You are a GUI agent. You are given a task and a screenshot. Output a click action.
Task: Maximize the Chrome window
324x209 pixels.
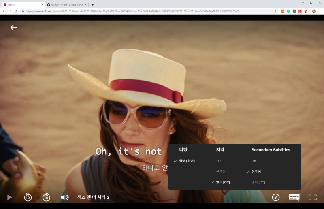(311, 3)
